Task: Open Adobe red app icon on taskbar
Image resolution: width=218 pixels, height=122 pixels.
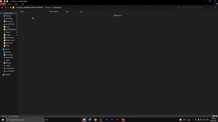Action: pyautogui.click(x=118, y=120)
